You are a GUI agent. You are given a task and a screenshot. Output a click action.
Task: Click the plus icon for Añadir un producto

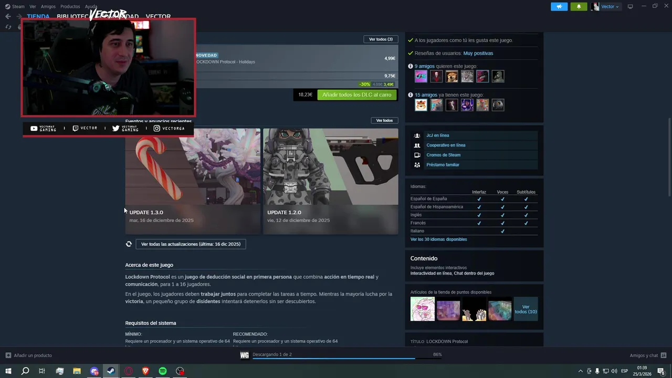[8, 355]
